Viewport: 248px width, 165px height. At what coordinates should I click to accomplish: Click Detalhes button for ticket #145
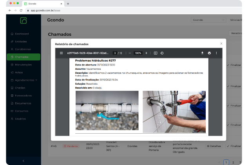(214, 146)
